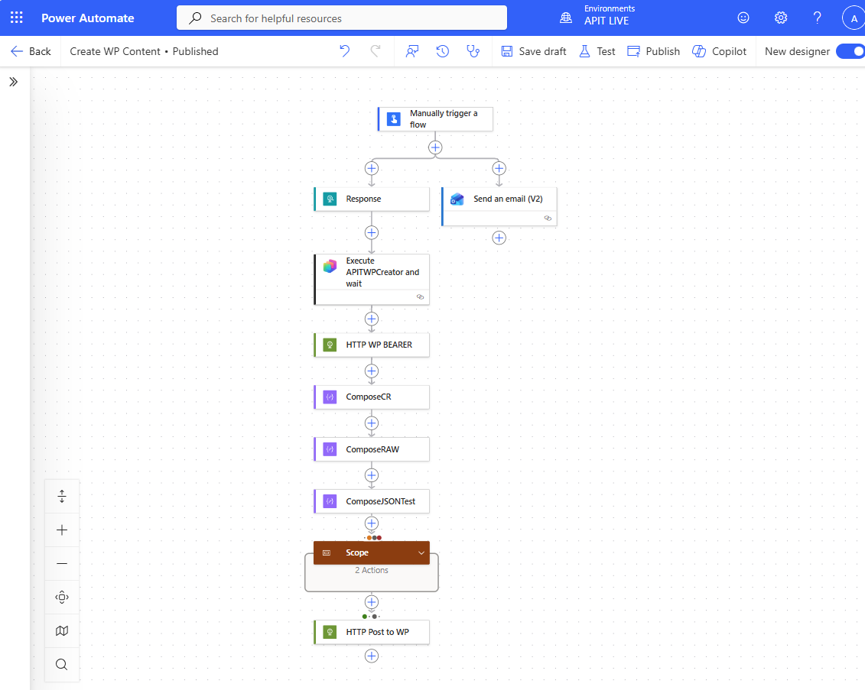Viewport: 865px width, 690px height.
Task: Click the plus below the manual trigger
Action: [435, 147]
